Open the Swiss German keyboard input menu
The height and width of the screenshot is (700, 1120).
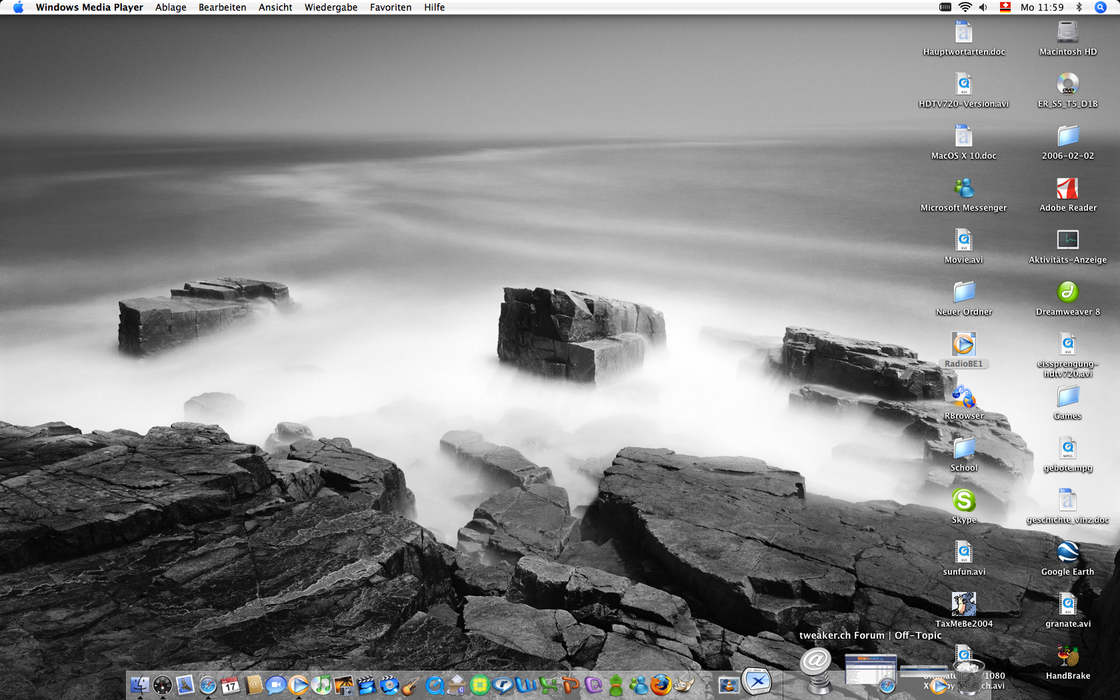1005,7
